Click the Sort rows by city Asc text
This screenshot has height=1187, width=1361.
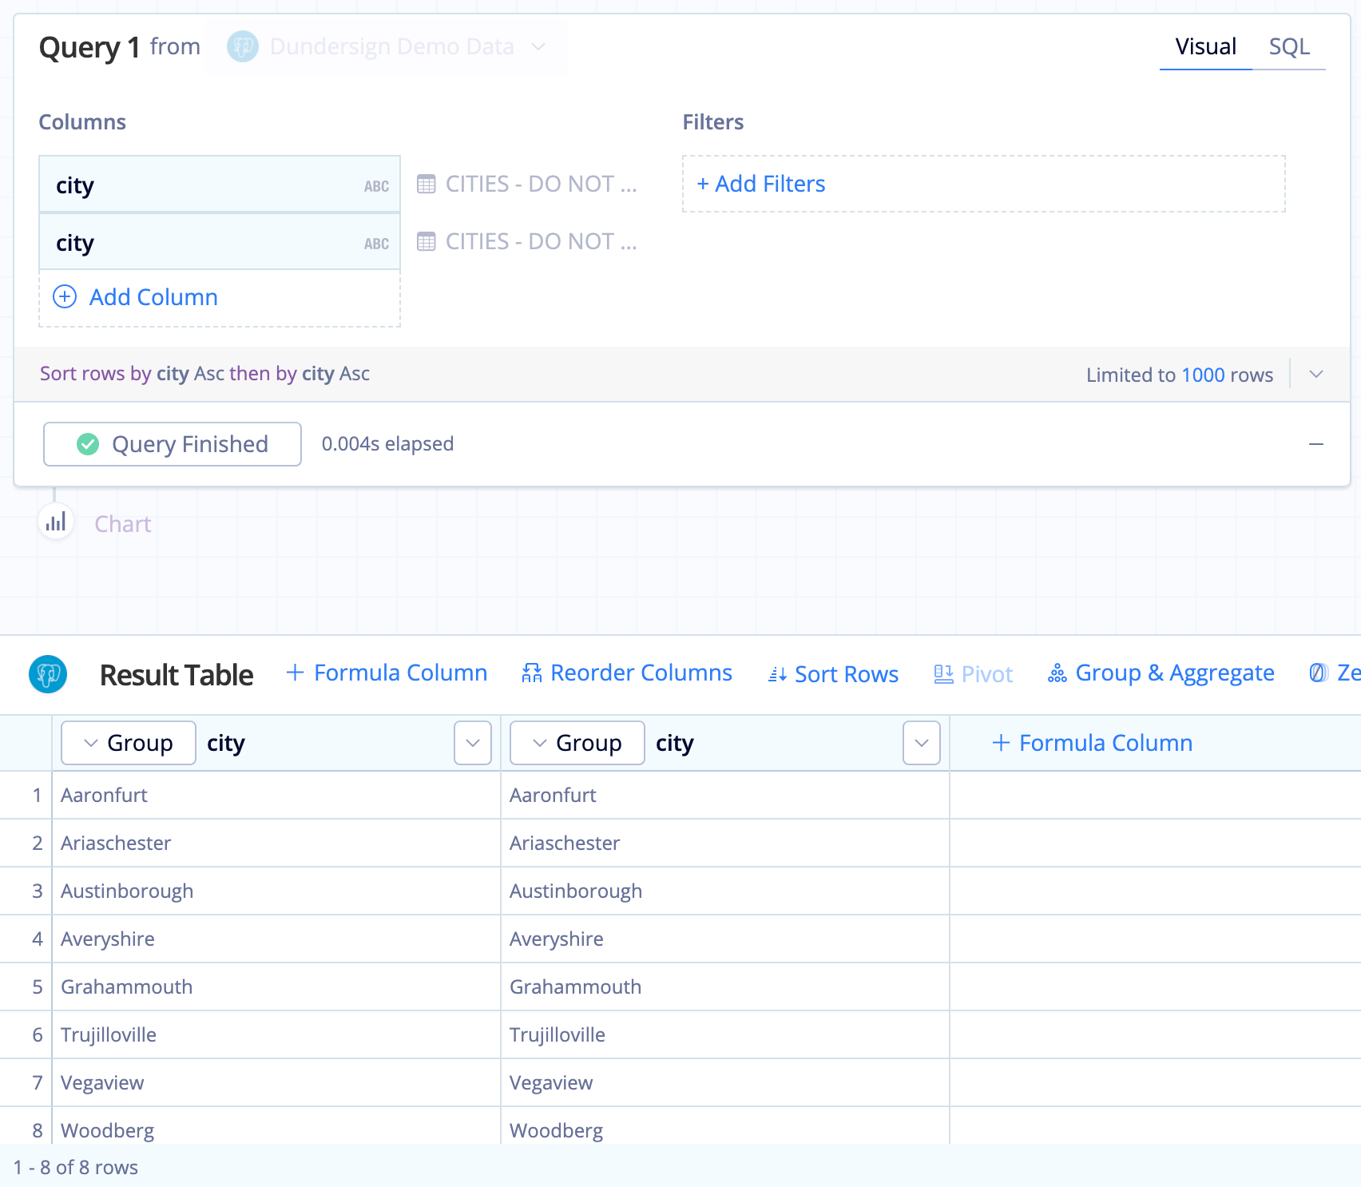click(x=205, y=374)
